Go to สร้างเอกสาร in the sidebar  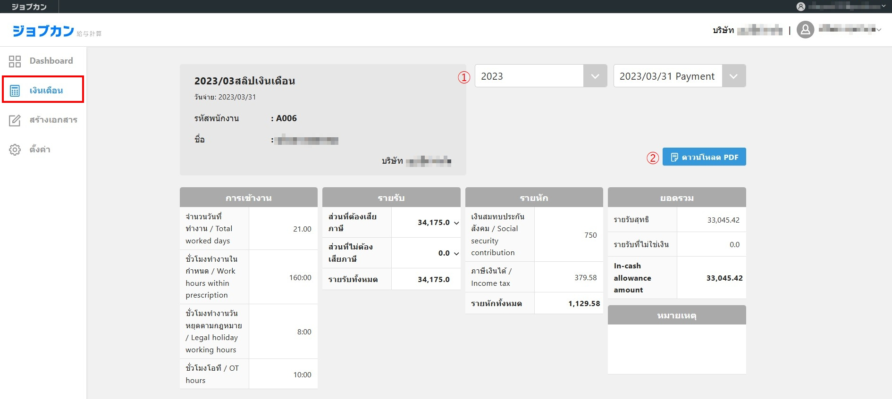[53, 120]
